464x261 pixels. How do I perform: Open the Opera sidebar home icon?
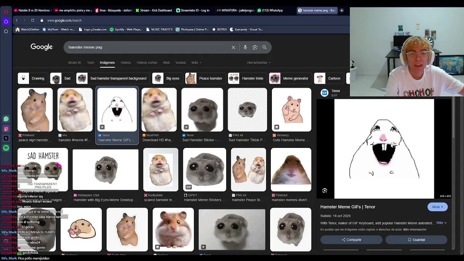pos(6,21)
